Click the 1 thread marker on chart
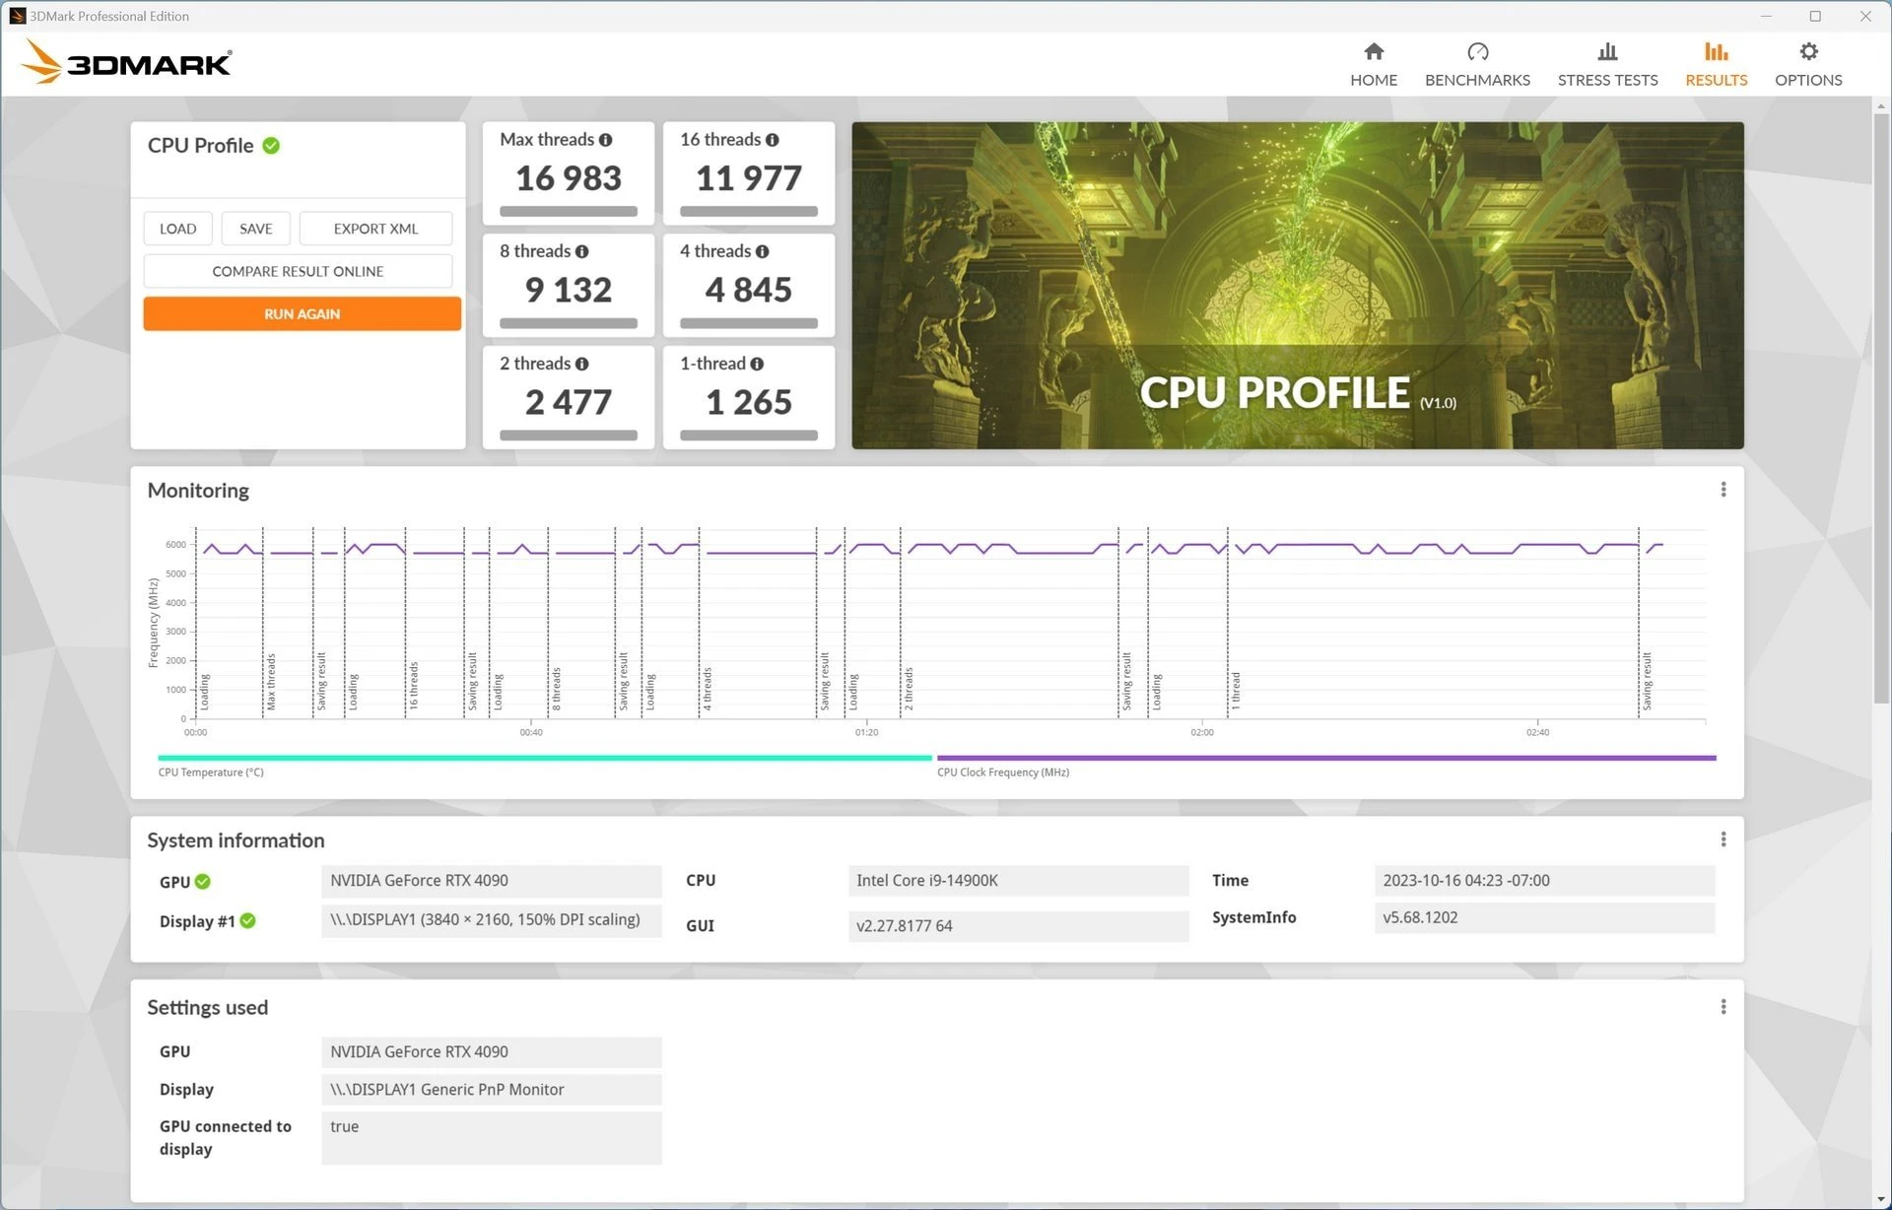1892x1210 pixels. click(1236, 691)
